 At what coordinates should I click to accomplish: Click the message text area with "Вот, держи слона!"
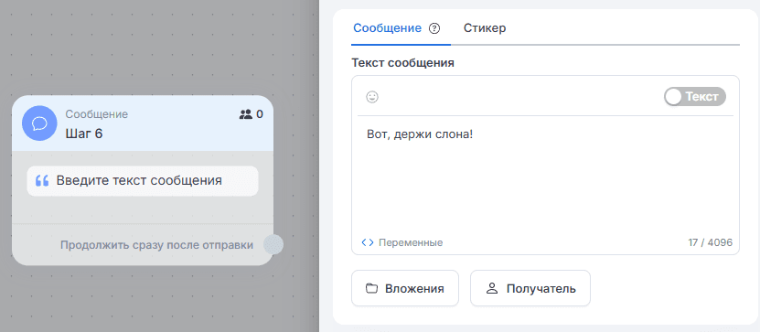545,175
